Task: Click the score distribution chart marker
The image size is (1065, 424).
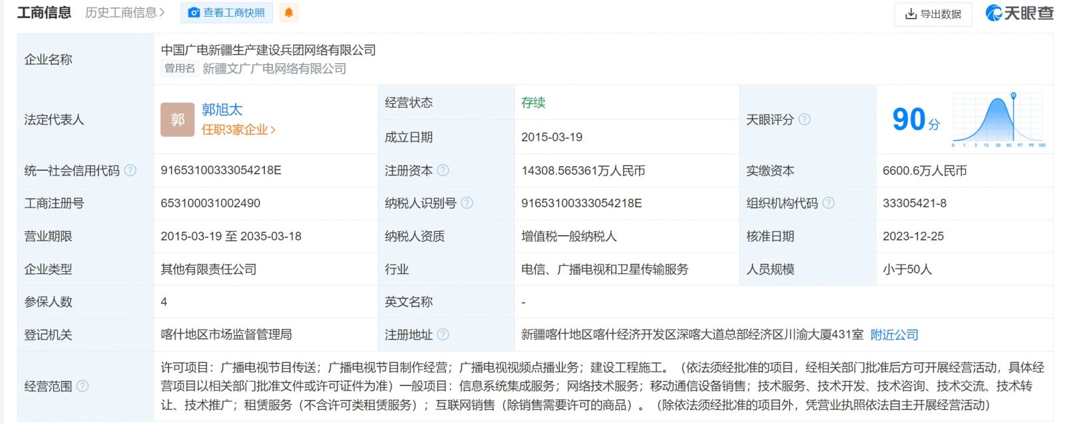Action: (1013, 96)
